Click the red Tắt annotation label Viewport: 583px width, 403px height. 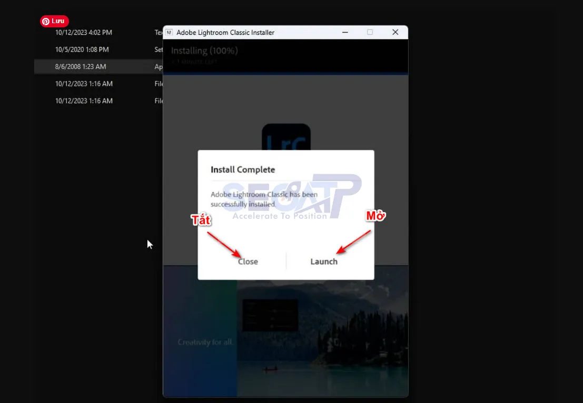pyautogui.click(x=201, y=220)
